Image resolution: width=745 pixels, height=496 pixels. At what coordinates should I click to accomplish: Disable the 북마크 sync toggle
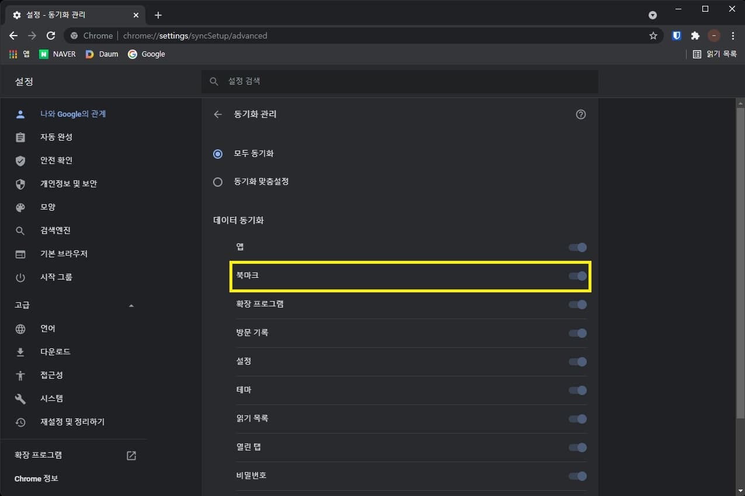(x=577, y=276)
